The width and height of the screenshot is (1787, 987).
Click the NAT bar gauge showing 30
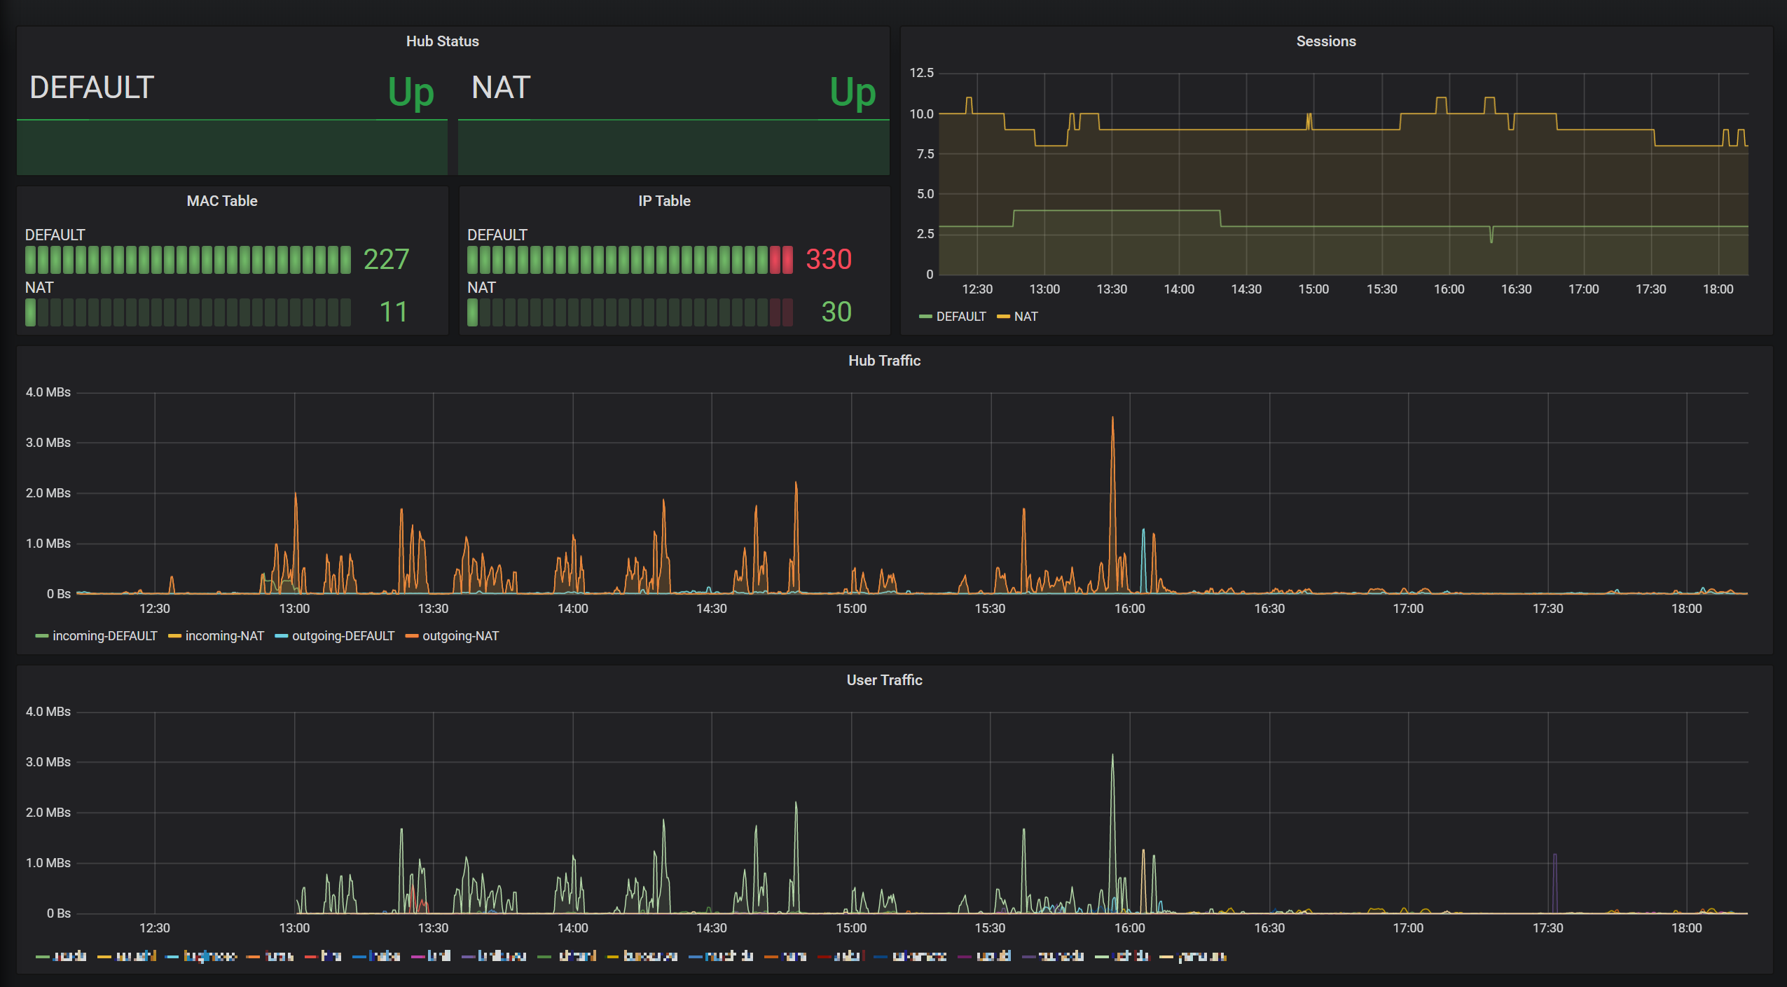point(629,312)
